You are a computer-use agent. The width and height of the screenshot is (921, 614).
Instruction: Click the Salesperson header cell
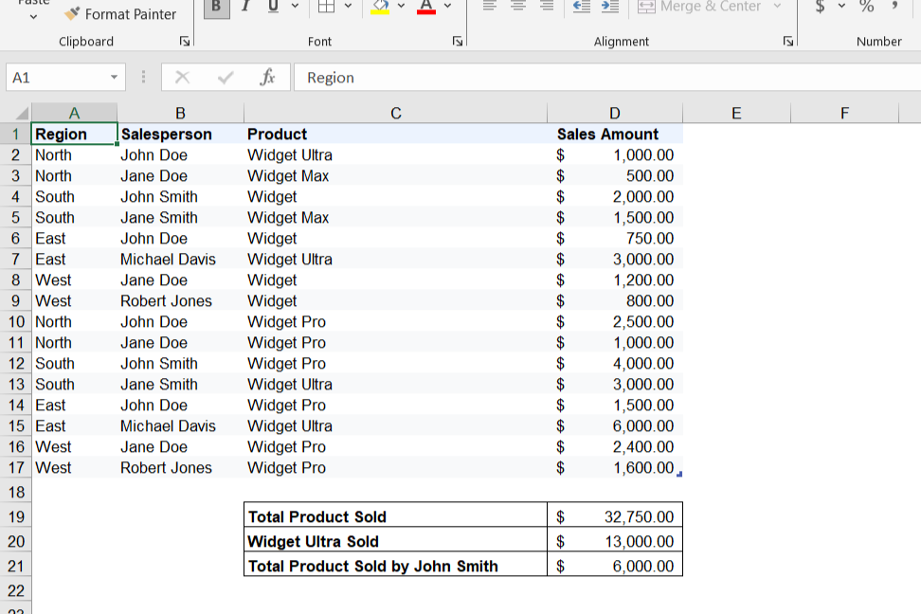[x=180, y=134]
